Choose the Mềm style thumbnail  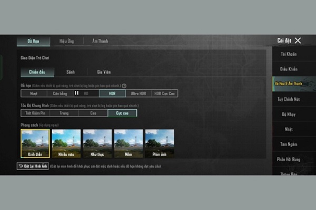(129, 143)
